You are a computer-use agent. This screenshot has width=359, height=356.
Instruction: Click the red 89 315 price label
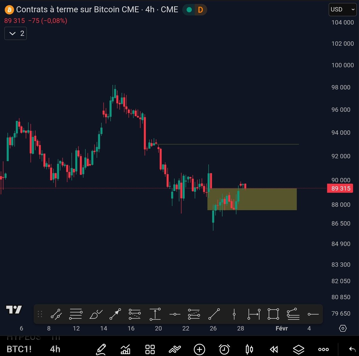(x=340, y=188)
